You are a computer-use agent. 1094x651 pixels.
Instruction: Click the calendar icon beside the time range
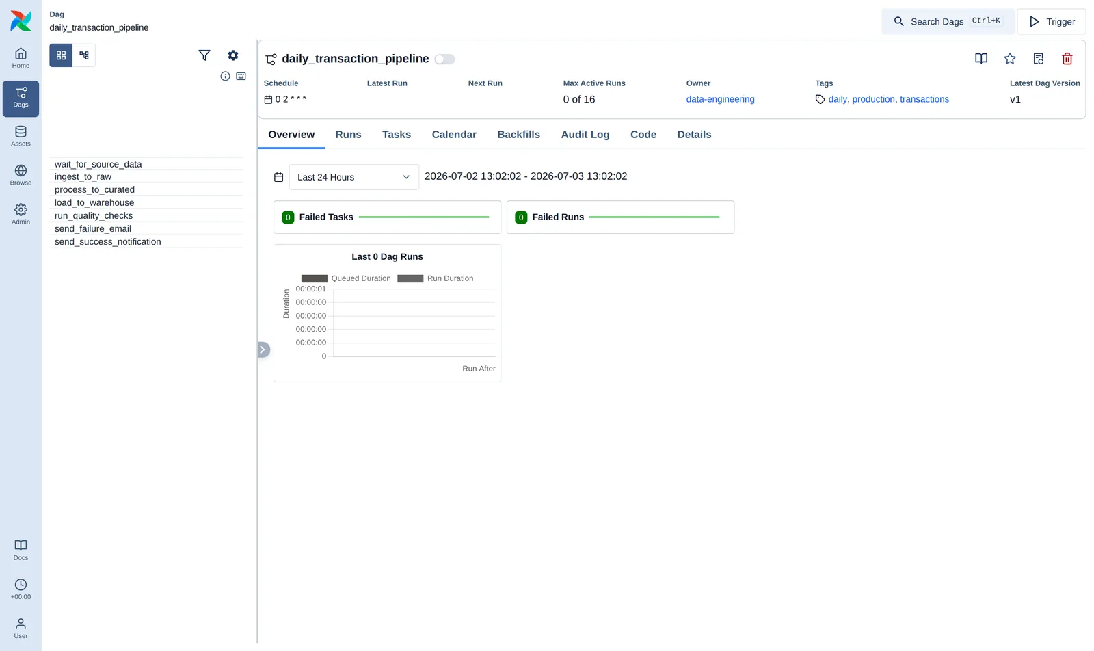tap(278, 177)
